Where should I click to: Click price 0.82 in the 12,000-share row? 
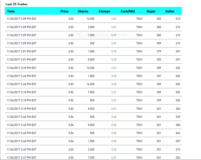(x=71, y=68)
